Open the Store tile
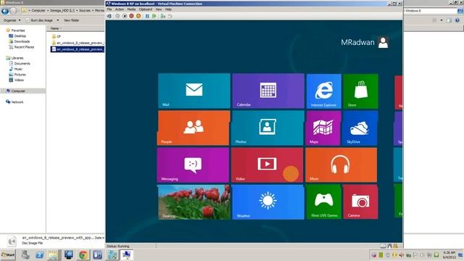The height and width of the screenshot is (261, 464). pyautogui.click(x=361, y=91)
